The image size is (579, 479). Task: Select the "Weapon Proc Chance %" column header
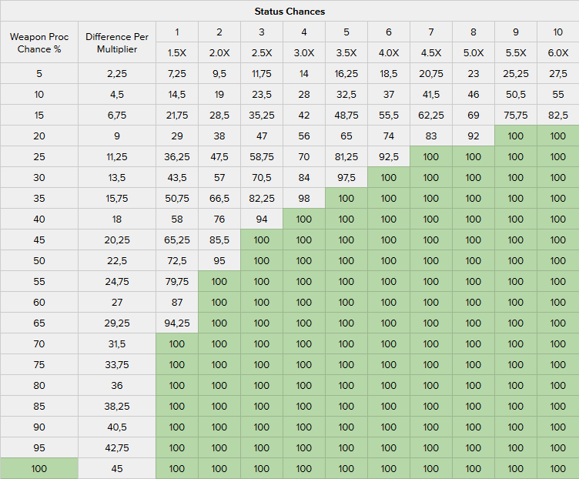39,43
